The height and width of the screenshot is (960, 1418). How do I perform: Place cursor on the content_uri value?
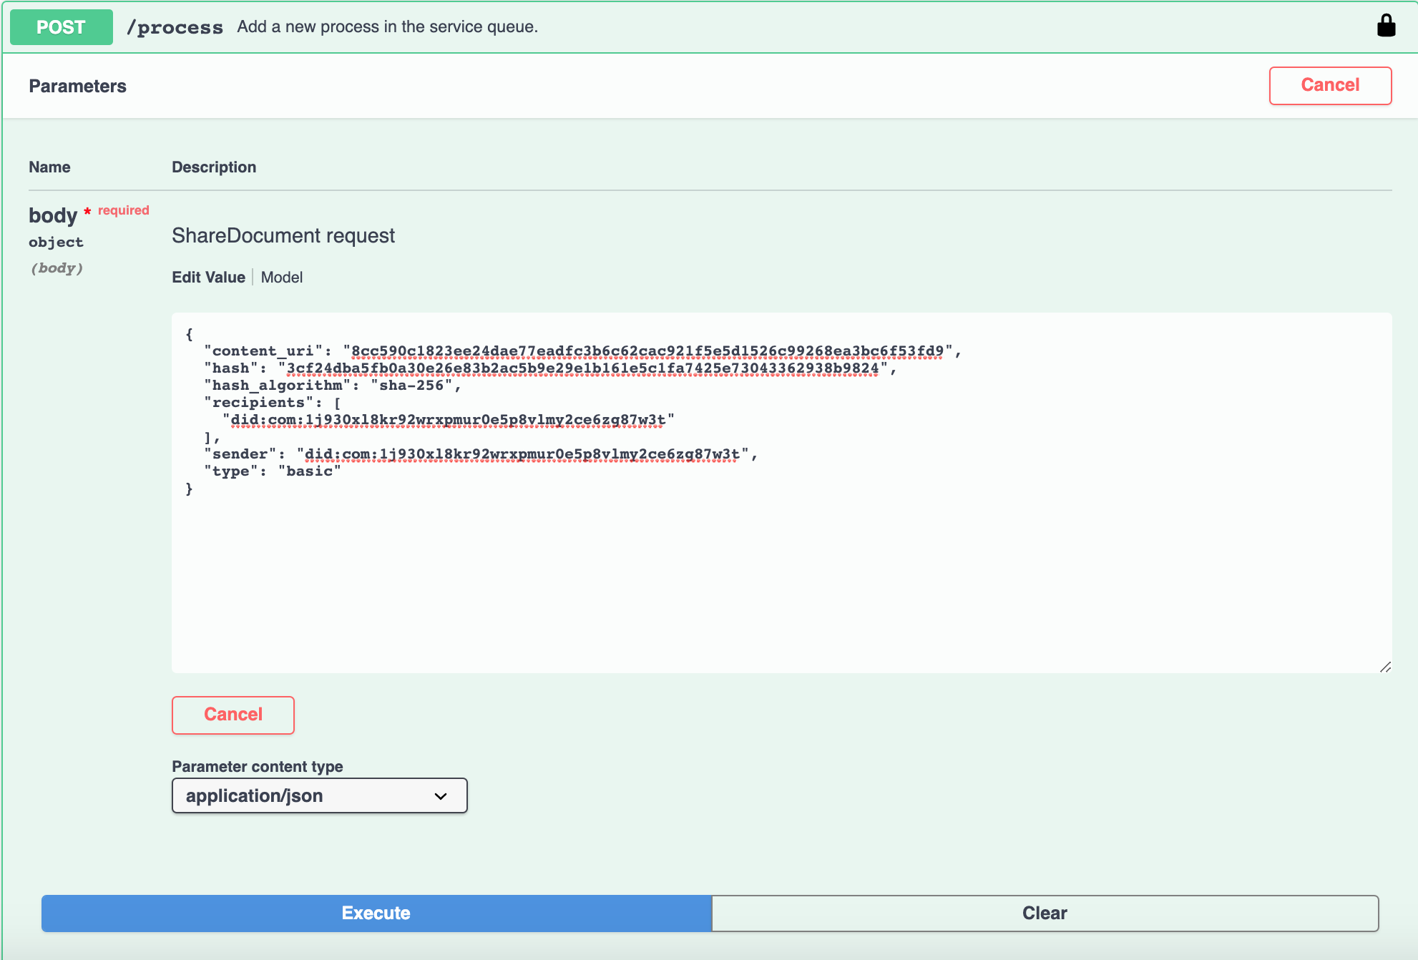[647, 351]
